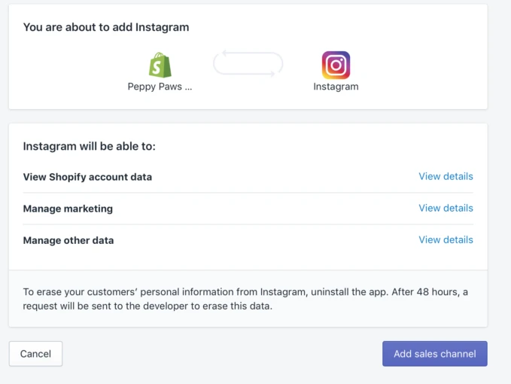Click the 'You are about to add Instagram' heading

[x=106, y=27]
